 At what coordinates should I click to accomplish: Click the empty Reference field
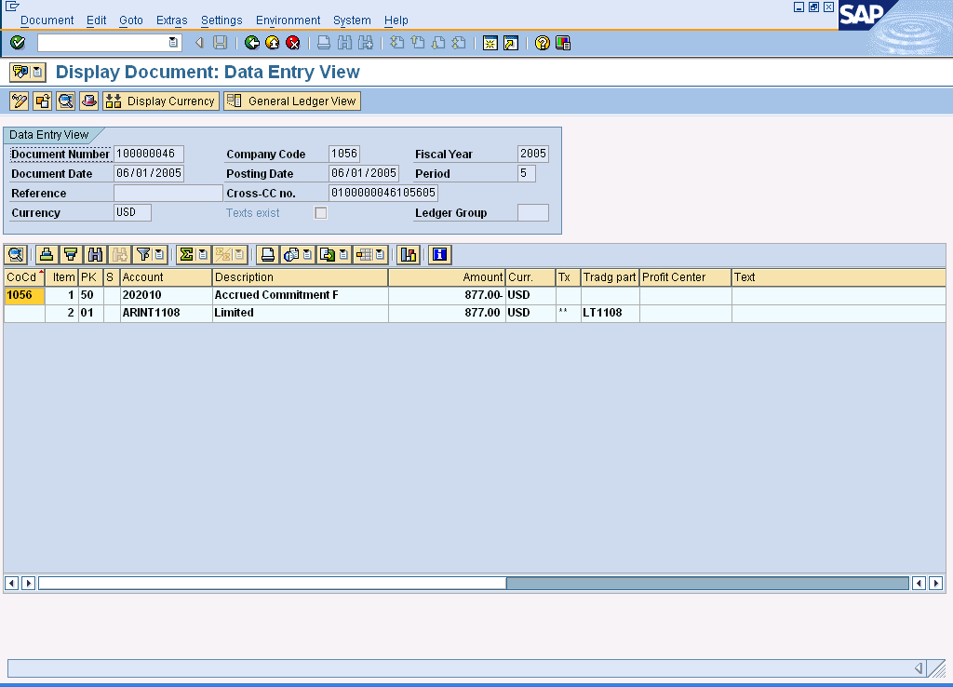click(168, 194)
